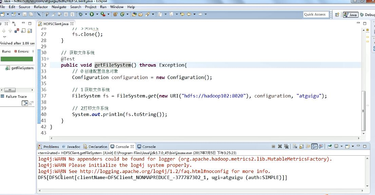Clear the console output
The width and height of the screenshot is (375, 195).
pos(295,147)
